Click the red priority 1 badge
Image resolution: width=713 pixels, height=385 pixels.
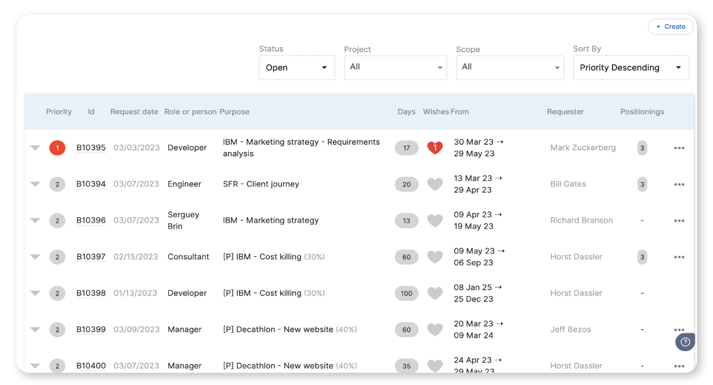point(57,148)
